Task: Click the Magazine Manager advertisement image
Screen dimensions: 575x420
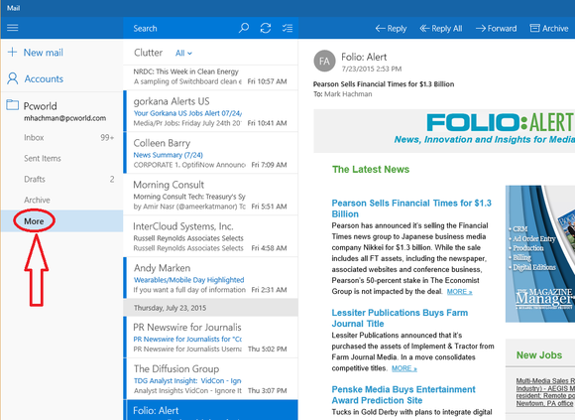Action: click(539, 254)
